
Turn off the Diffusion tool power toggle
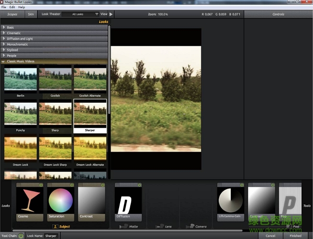tap(139, 185)
